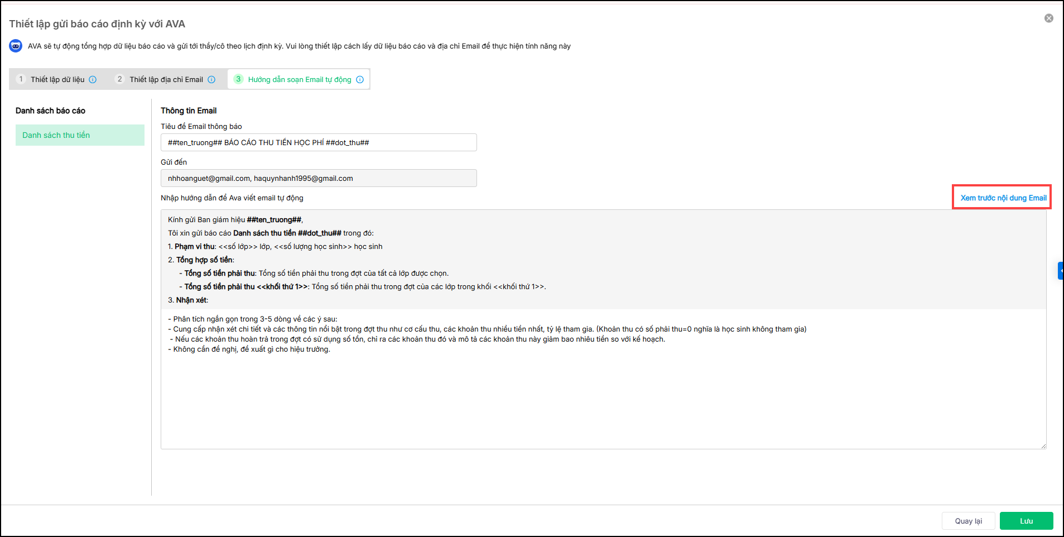Switch to the Thiết lập dữ liệu tab
This screenshot has width=1064, height=537.
pyautogui.click(x=57, y=80)
